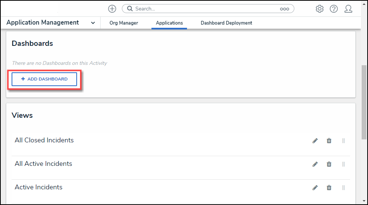This screenshot has width=368, height=205.
Task: Click the vertical scrollbar thumb
Action: pos(364,102)
